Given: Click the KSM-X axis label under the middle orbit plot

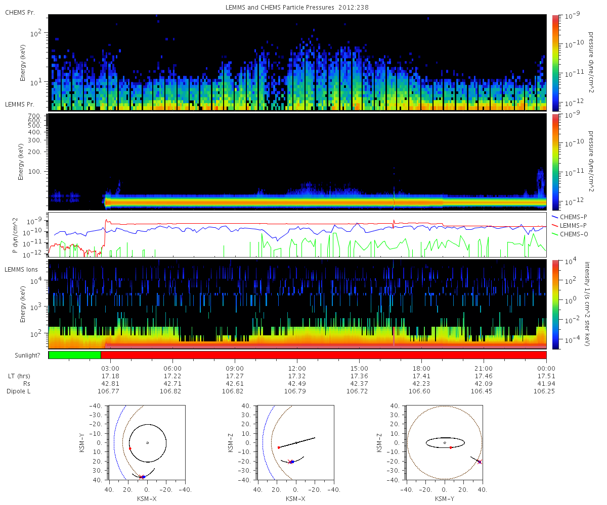Looking at the screenshot, I should coord(295,498).
